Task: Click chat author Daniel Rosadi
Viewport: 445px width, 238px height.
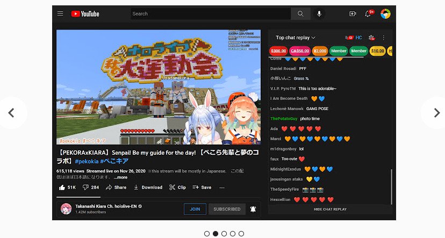Action: (283, 68)
